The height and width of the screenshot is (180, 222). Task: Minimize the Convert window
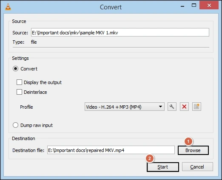pyautogui.click(x=182, y=6)
